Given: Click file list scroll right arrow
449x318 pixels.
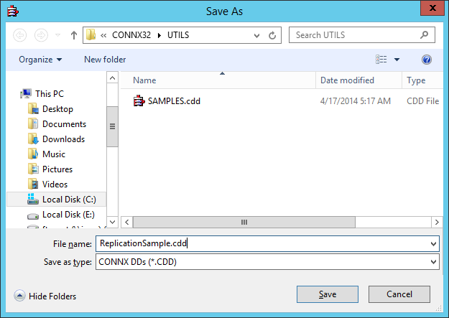Looking at the screenshot, I should 437,222.
